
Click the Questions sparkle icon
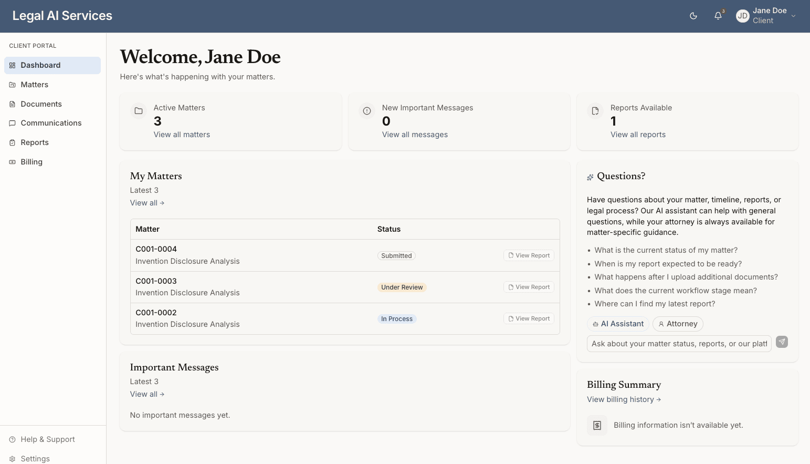pyautogui.click(x=590, y=177)
